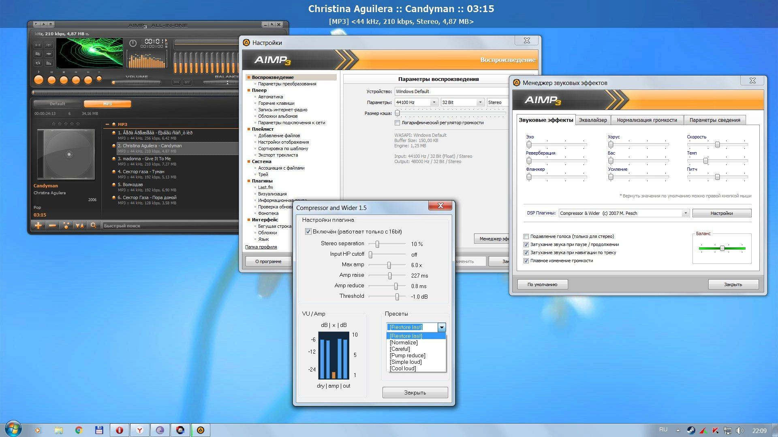Select Параметры преобразования in settings tree

pyautogui.click(x=287, y=84)
